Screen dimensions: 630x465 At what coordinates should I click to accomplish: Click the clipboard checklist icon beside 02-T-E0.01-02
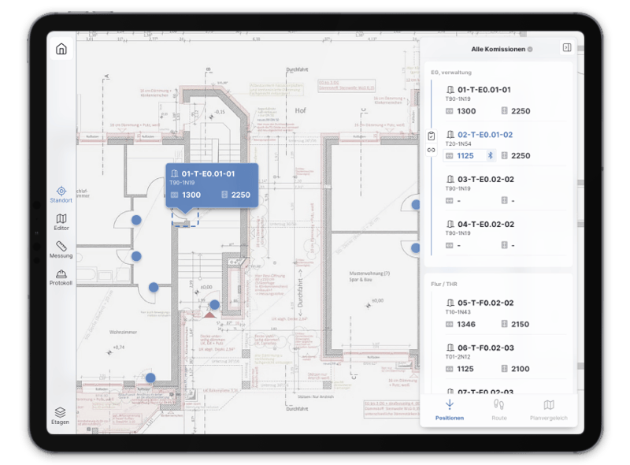pos(431,136)
